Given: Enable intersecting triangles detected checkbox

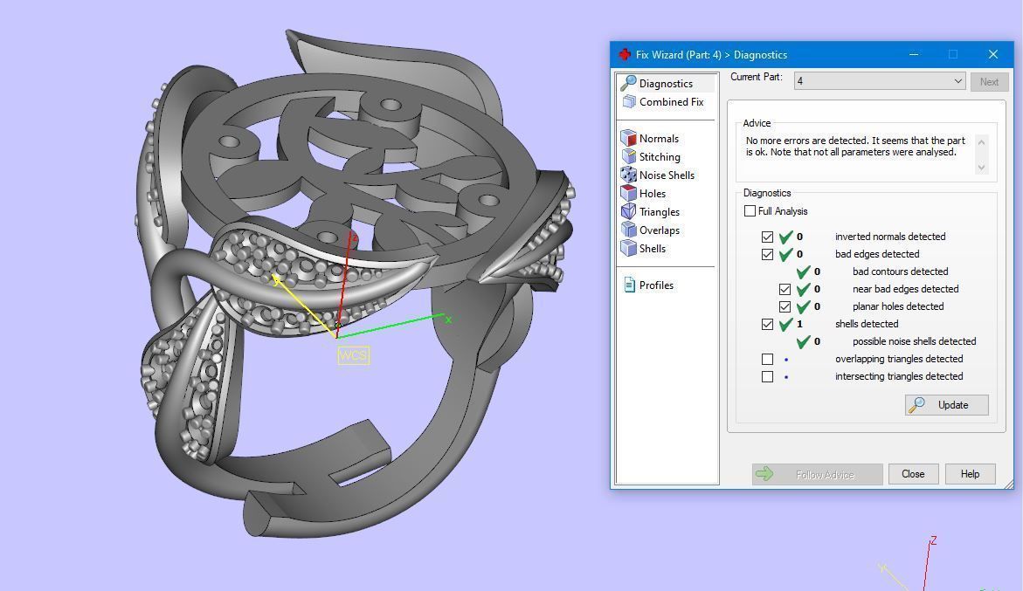Looking at the screenshot, I should [x=767, y=376].
